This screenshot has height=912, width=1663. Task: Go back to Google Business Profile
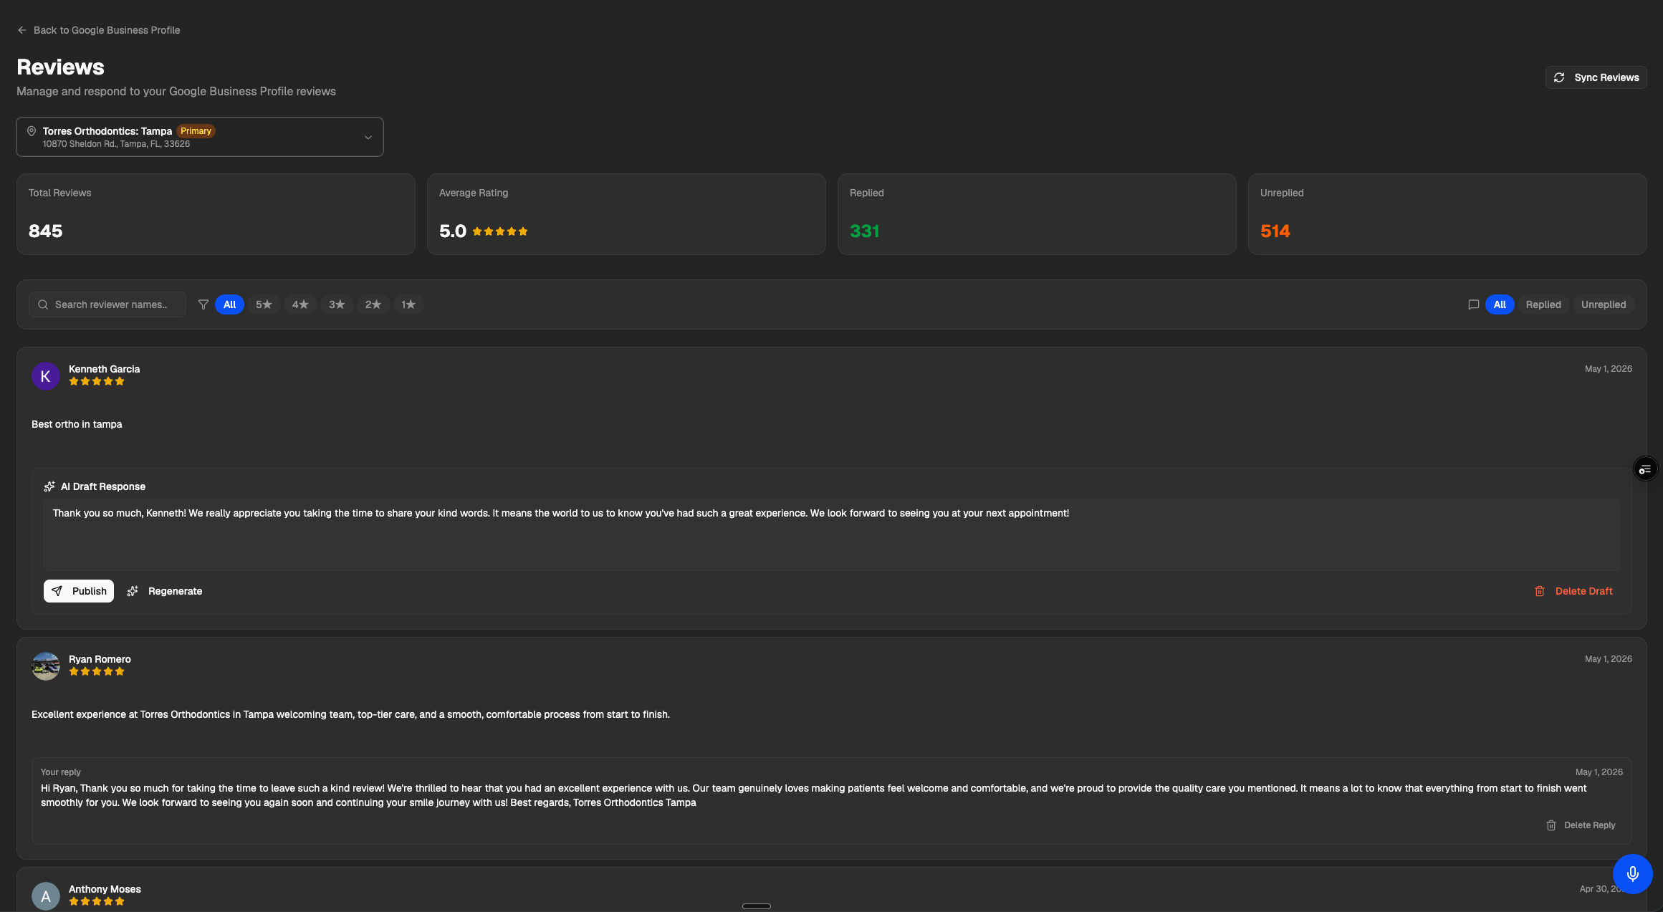(99, 30)
